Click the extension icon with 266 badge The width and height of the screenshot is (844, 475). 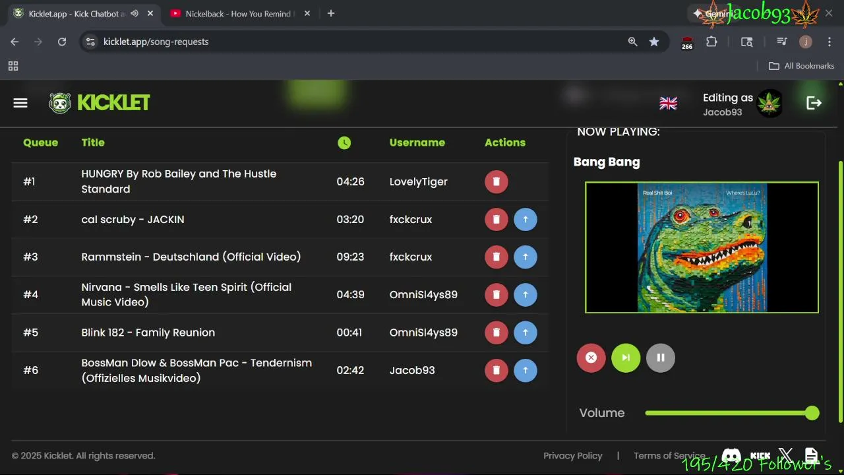pos(687,42)
